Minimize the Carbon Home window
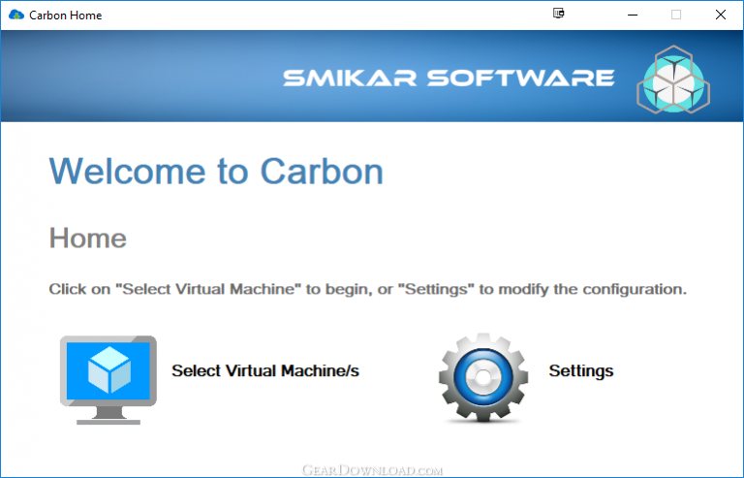 click(x=633, y=15)
